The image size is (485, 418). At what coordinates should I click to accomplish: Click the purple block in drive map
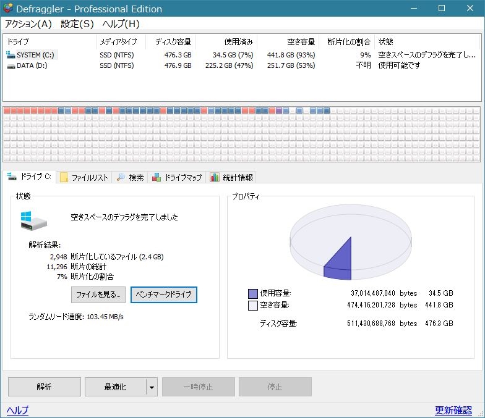click(x=279, y=111)
